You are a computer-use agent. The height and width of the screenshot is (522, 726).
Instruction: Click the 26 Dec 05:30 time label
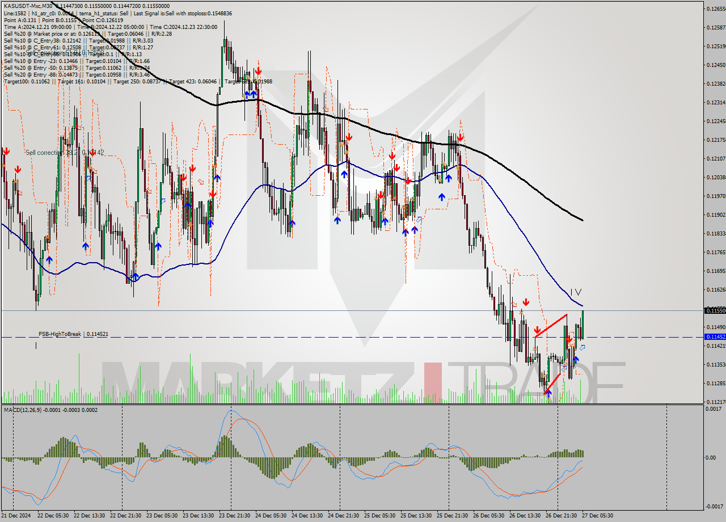(x=488, y=516)
